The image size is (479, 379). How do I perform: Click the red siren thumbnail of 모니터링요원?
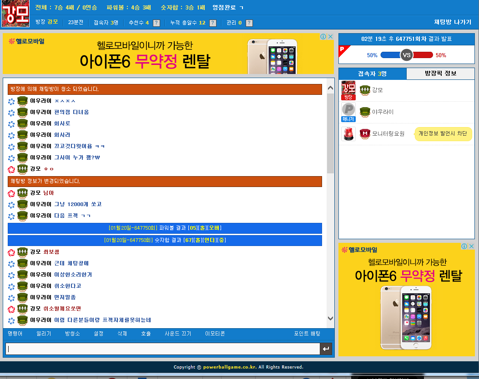pos(348,134)
